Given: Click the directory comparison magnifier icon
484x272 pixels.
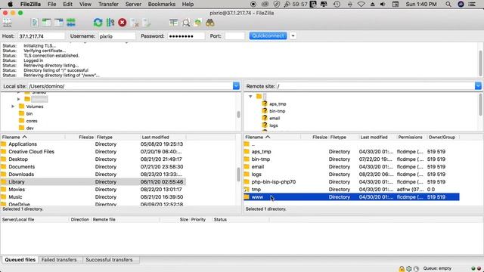Looking at the screenshot, I should (x=186, y=23).
